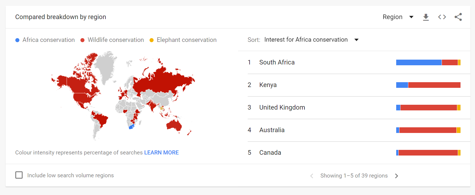475x195 pixels.
Task: Toggle off the Africa conservation comparison term
Action: (x=48, y=40)
